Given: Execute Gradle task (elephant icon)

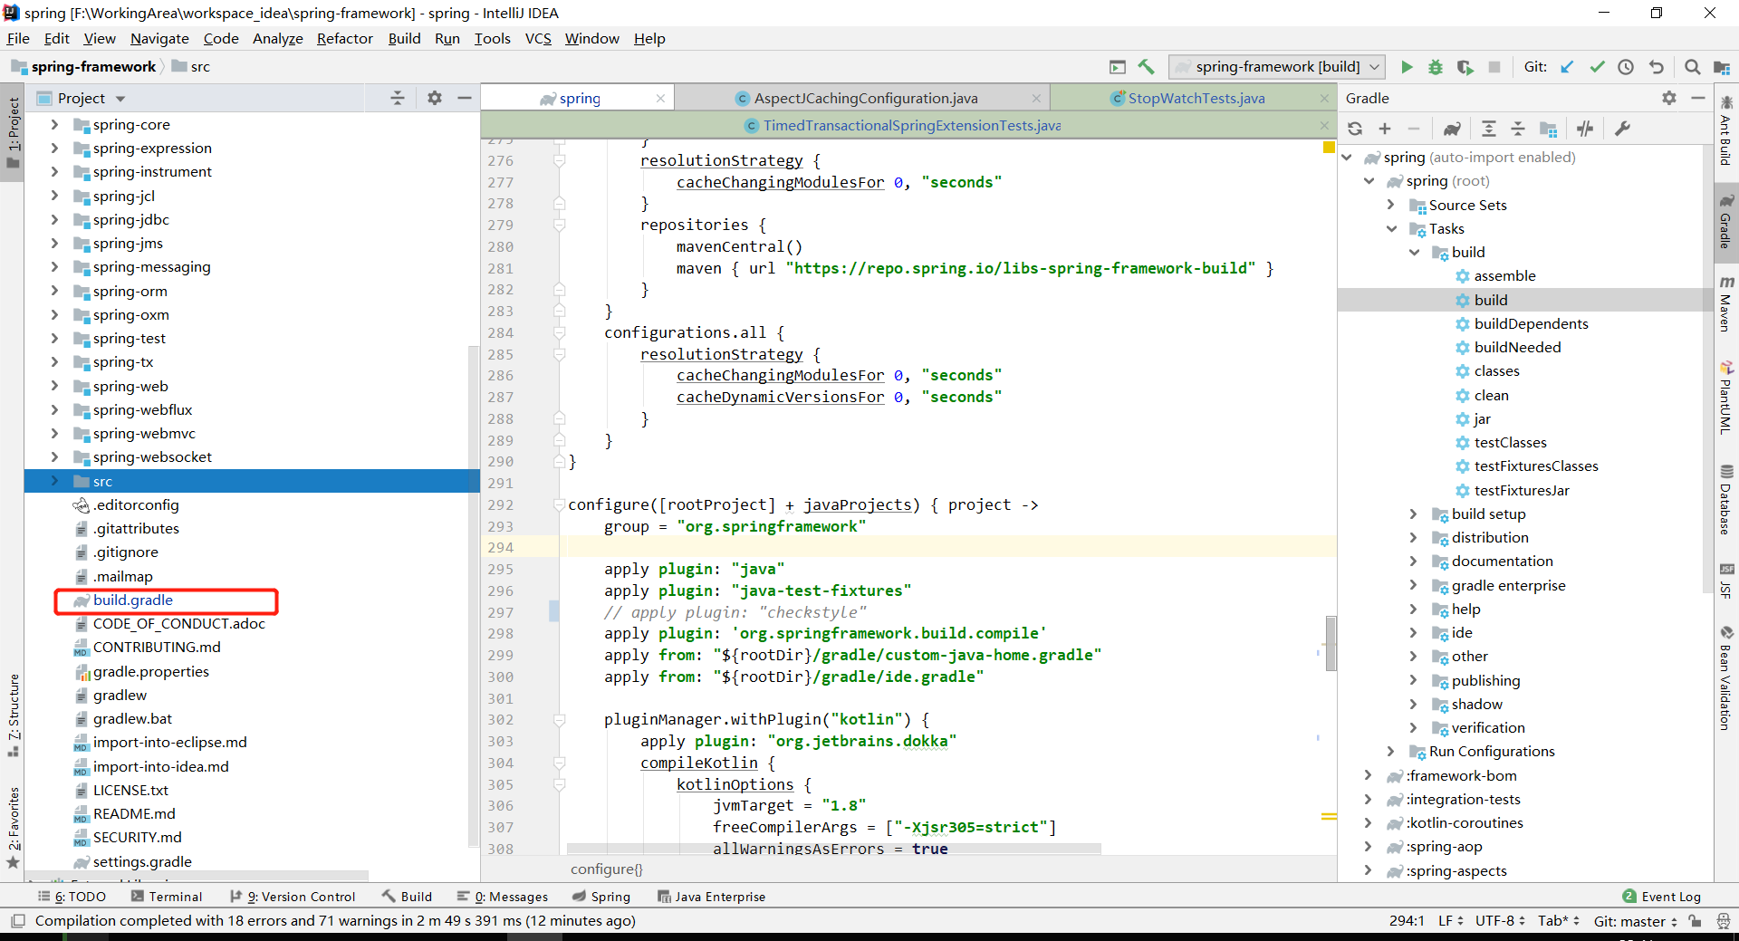Looking at the screenshot, I should pos(1452,129).
